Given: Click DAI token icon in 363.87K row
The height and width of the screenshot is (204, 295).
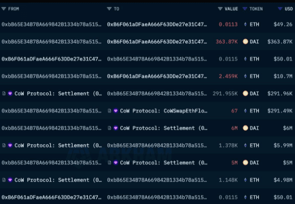Looking at the screenshot, I should point(245,42).
